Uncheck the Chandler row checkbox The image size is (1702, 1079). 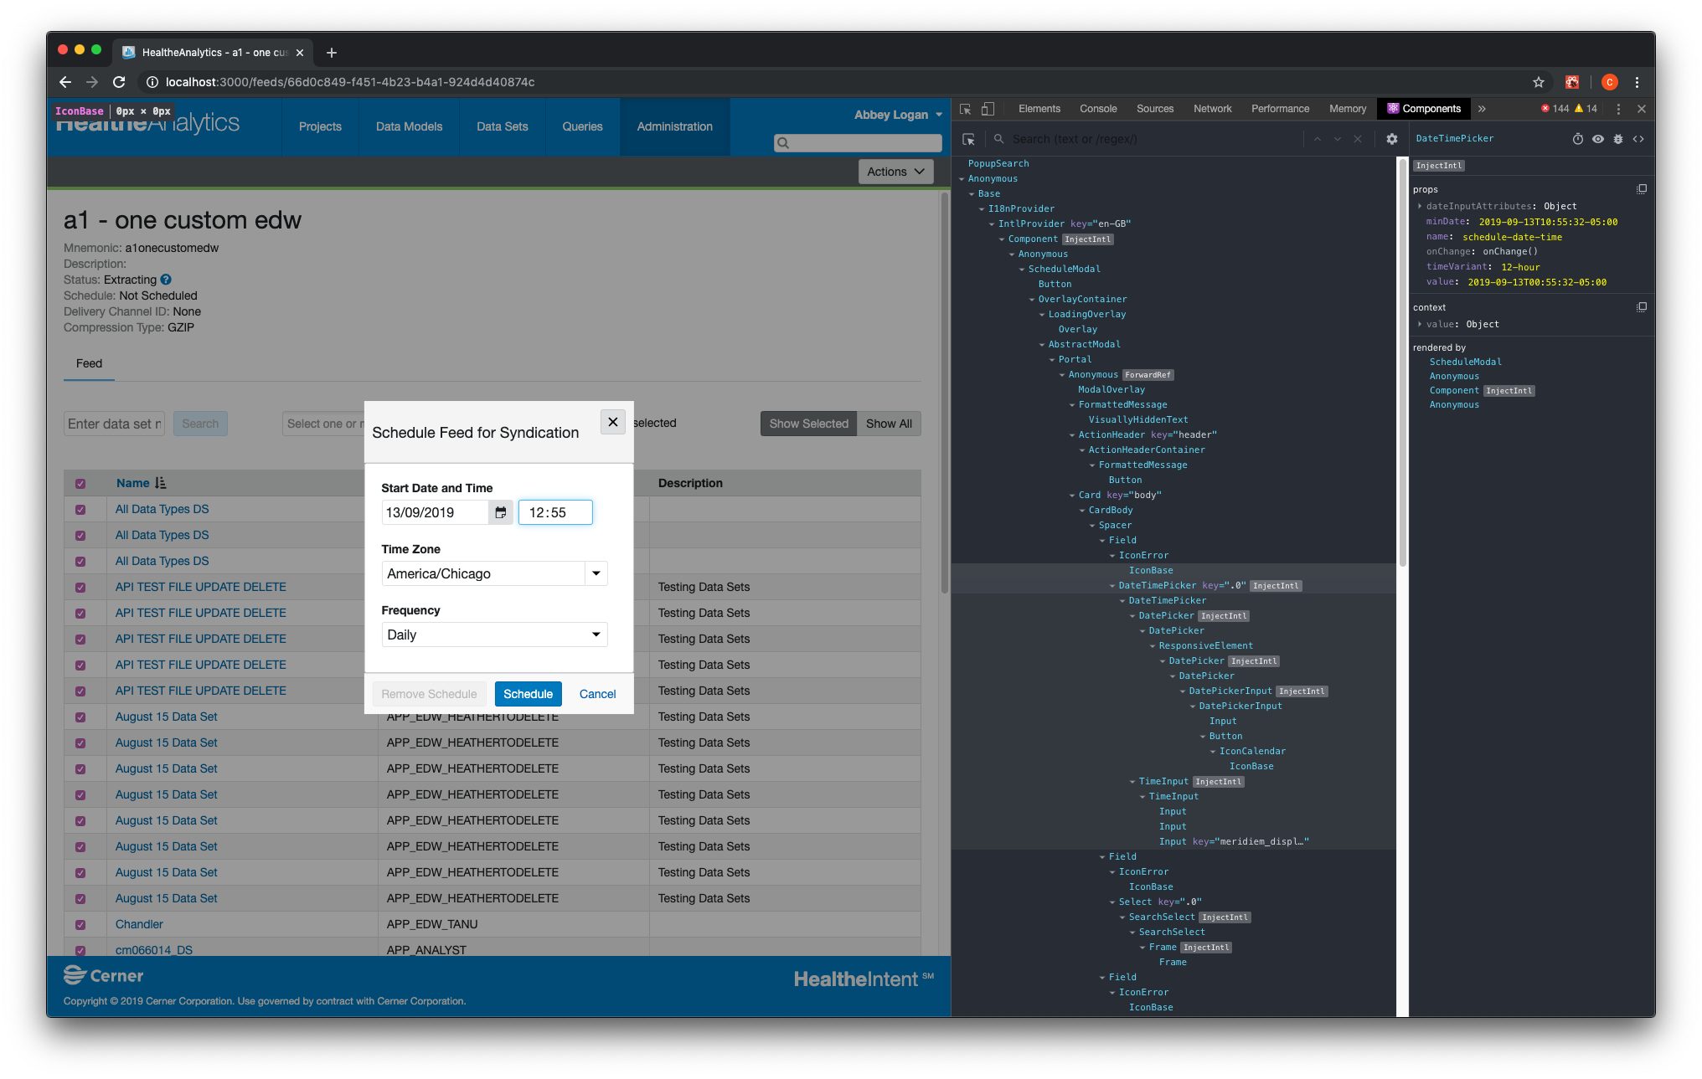(x=80, y=925)
